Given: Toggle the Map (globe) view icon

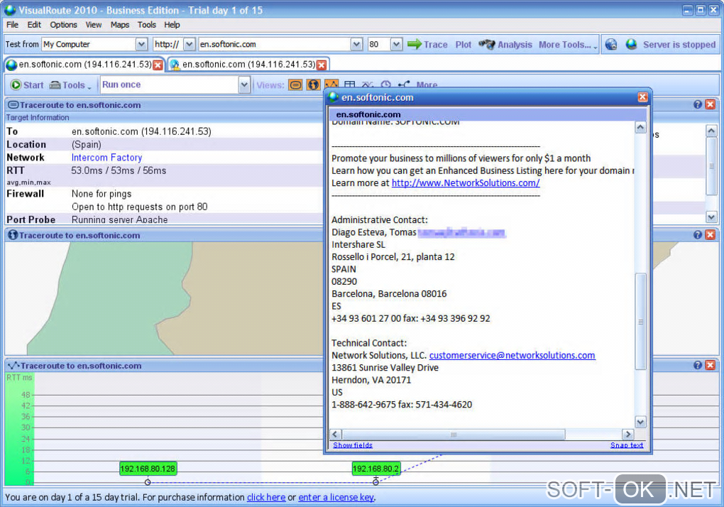Looking at the screenshot, I should tap(314, 85).
